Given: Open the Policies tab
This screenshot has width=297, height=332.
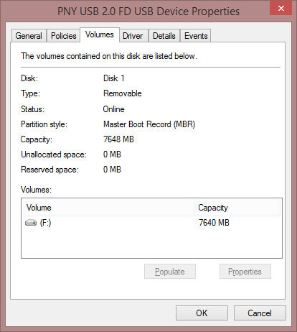Looking at the screenshot, I should (x=64, y=36).
